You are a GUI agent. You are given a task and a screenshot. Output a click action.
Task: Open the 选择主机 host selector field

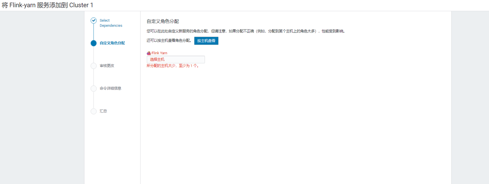pos(176,60)
